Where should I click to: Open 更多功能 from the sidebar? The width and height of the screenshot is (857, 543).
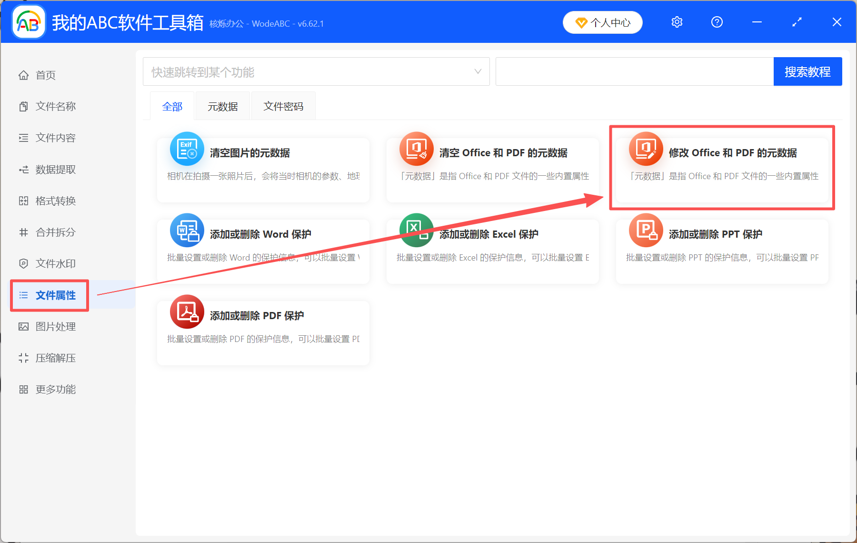pyautogui.click(x=55, y=389)
